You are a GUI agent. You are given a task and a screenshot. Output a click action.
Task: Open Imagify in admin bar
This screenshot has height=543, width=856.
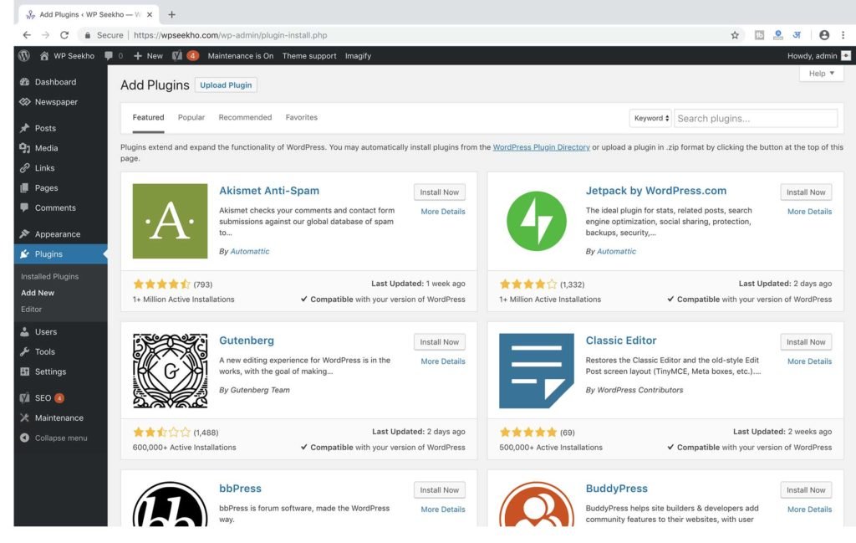[358, 56]
